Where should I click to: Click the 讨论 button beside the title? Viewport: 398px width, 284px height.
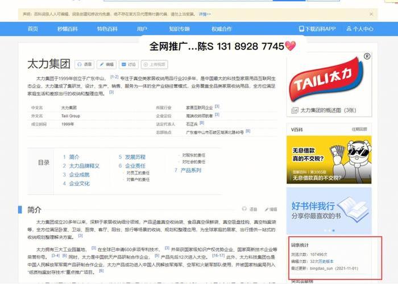[128, 64]
